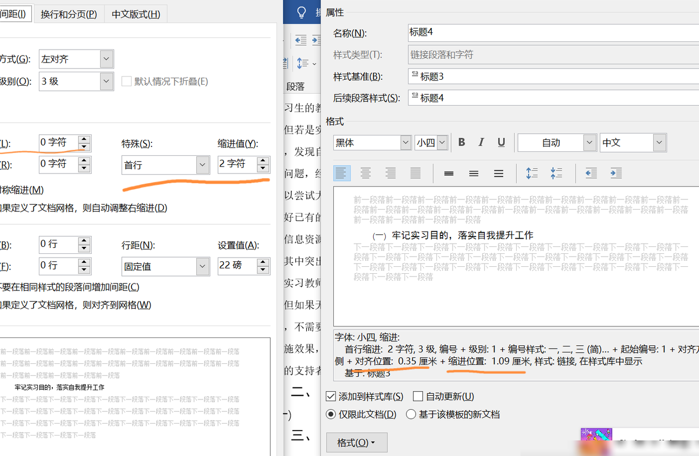Select justify alignment icon in style dialog
The width and height of the screenshot is (699, 456).
(415, 173)
